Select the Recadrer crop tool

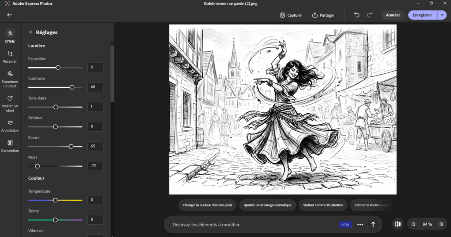pos(10,57)
